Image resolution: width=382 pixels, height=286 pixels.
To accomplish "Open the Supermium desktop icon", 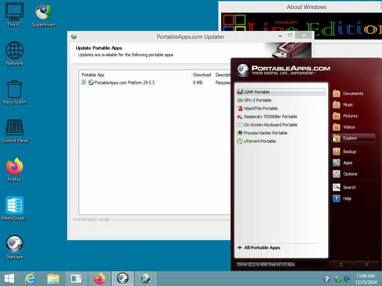I will (x=44, y=15).
